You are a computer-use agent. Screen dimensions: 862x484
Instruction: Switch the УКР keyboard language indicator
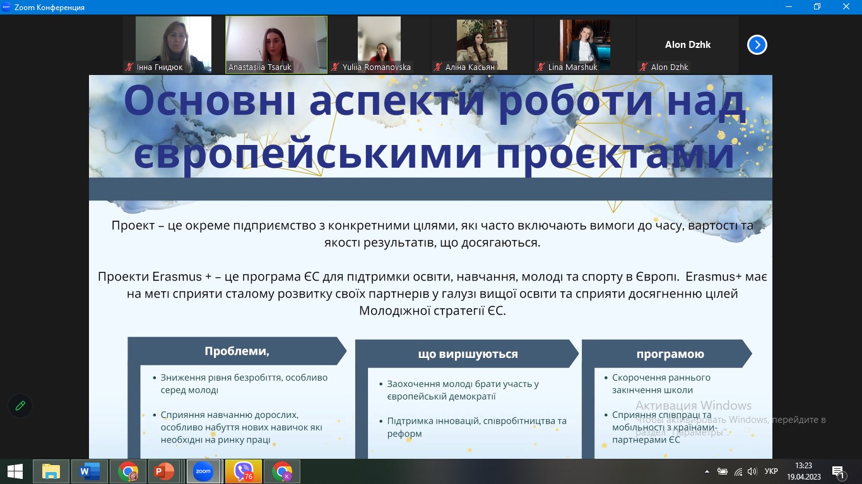(x=770, y=471)
